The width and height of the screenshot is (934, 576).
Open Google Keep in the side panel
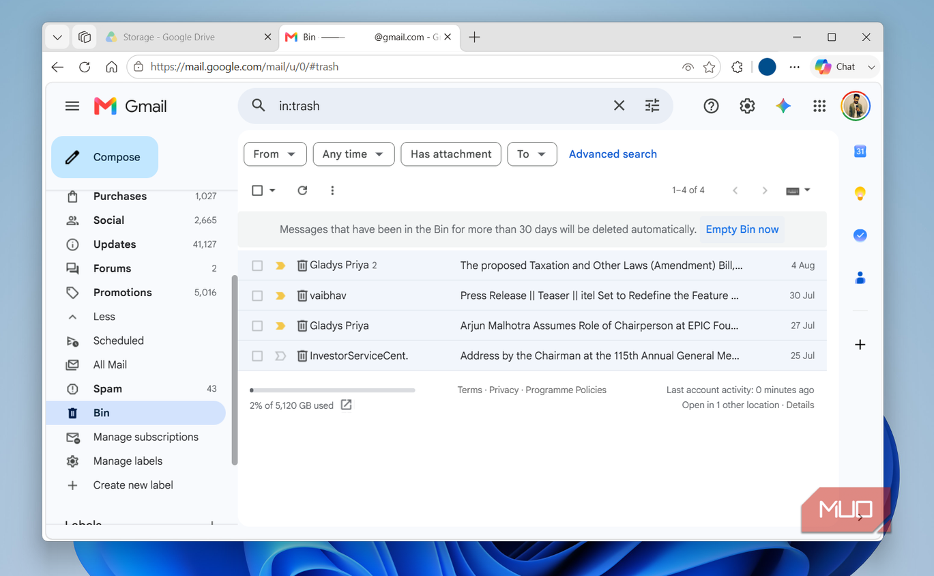[x=860, y=194]
